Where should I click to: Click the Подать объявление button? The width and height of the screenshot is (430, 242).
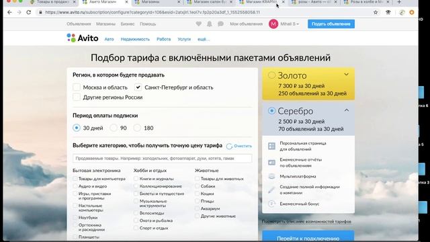point(331,24)
